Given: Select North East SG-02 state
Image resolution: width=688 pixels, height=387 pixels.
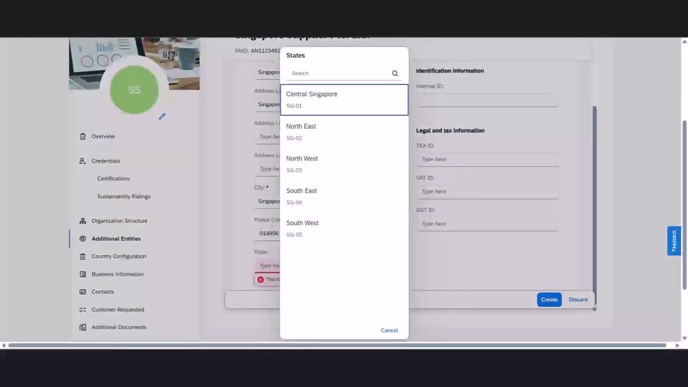Looking at the screenshot, I should (x=344, y=132).
